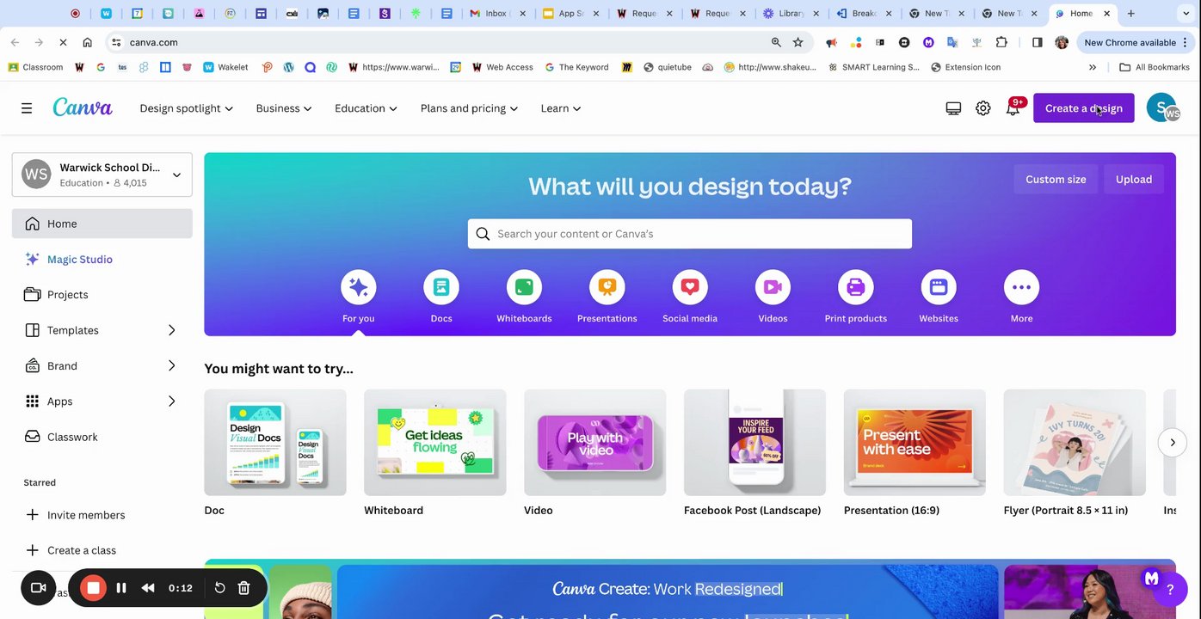Open the Video design thumbnail

point(595,443)
